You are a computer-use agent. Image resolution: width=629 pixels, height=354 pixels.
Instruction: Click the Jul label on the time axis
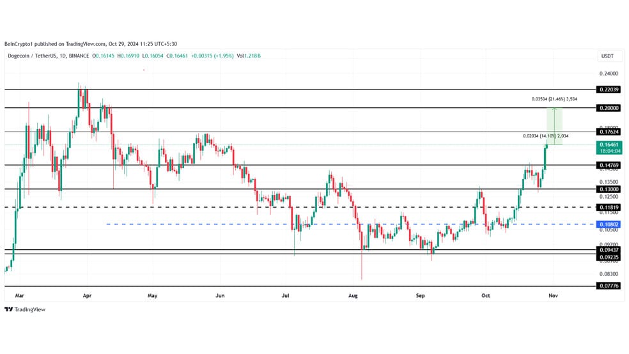285,295
